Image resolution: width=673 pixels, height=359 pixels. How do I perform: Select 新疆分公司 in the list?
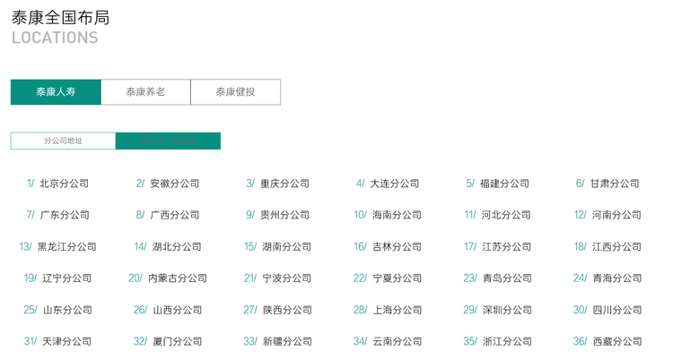coord(286,342)
